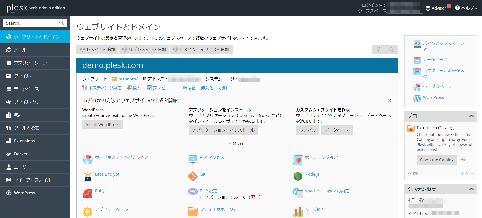
Task: Click the データベース button under カスタムウェブサイト
Action: (x=337, y=130)
